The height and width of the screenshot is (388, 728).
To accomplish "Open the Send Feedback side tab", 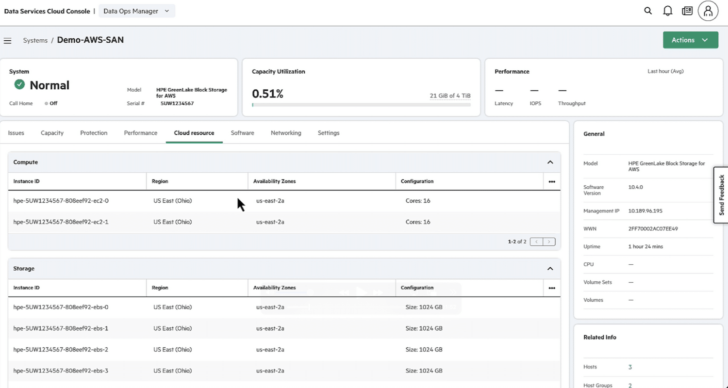I will [721, 195].
